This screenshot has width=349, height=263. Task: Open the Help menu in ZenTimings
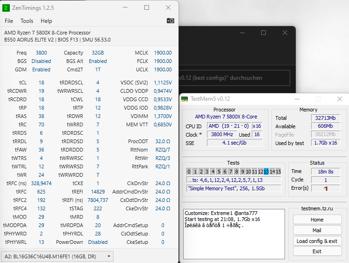pos(46,21)
